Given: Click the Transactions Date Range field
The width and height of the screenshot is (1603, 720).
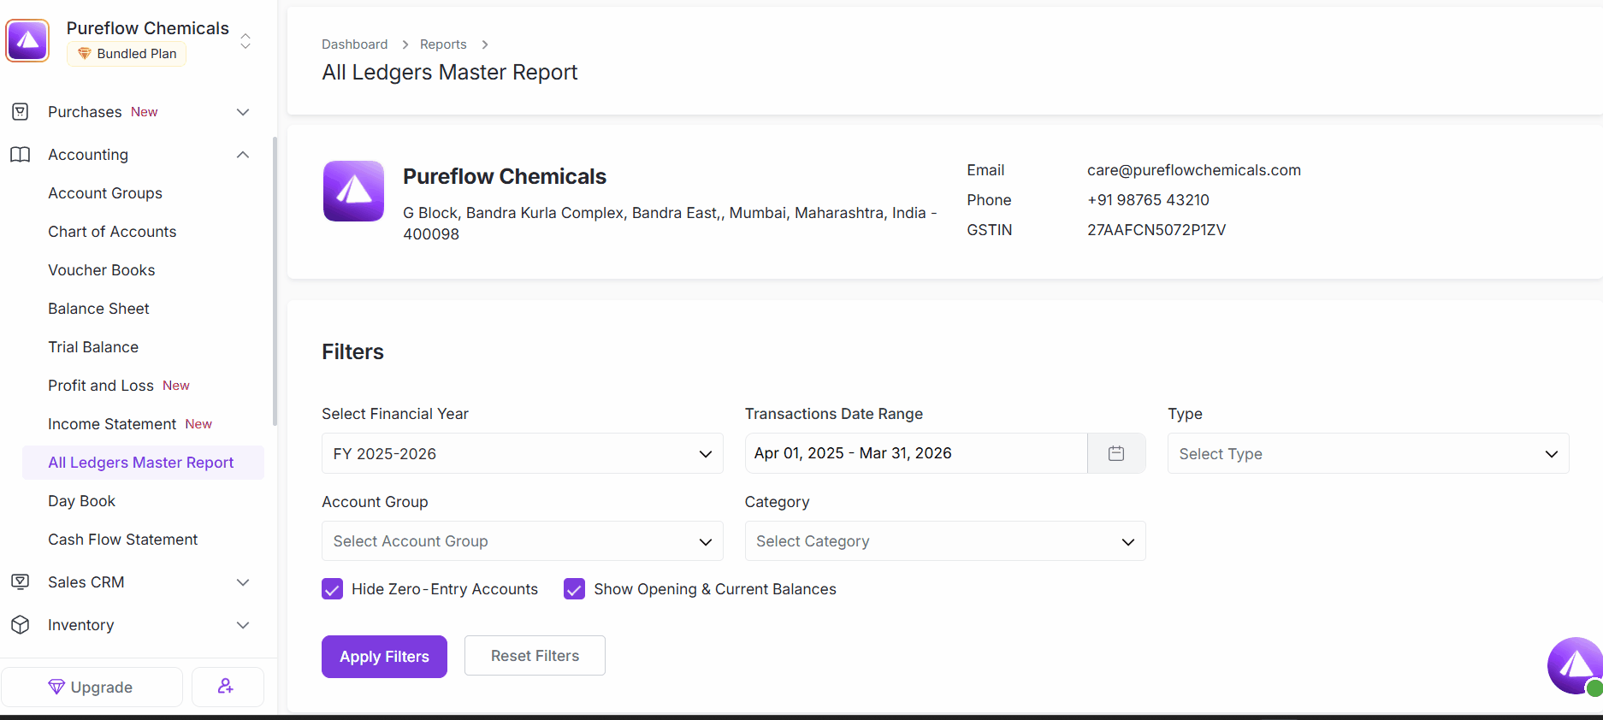Looking at the screenshot, I should point(915,453).
